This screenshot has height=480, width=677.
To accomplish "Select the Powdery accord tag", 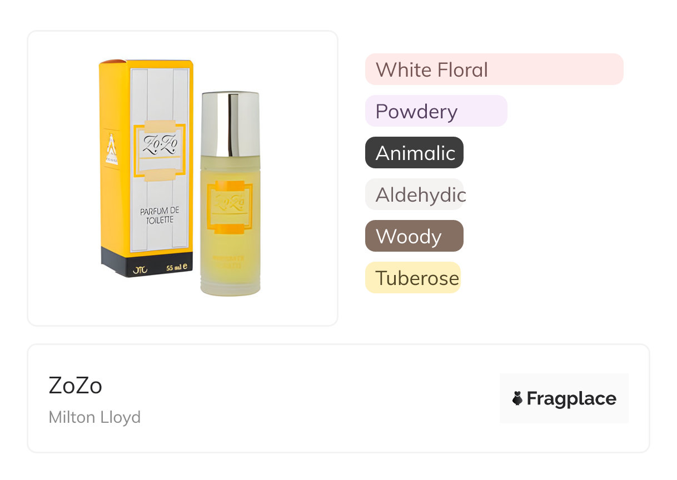I will (436, 111).
